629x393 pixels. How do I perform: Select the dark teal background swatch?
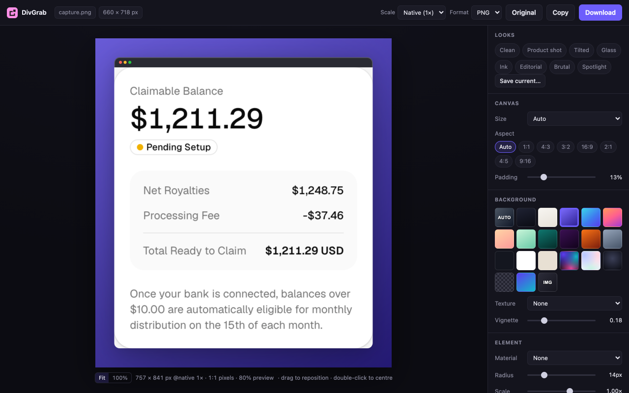point(547,239)
